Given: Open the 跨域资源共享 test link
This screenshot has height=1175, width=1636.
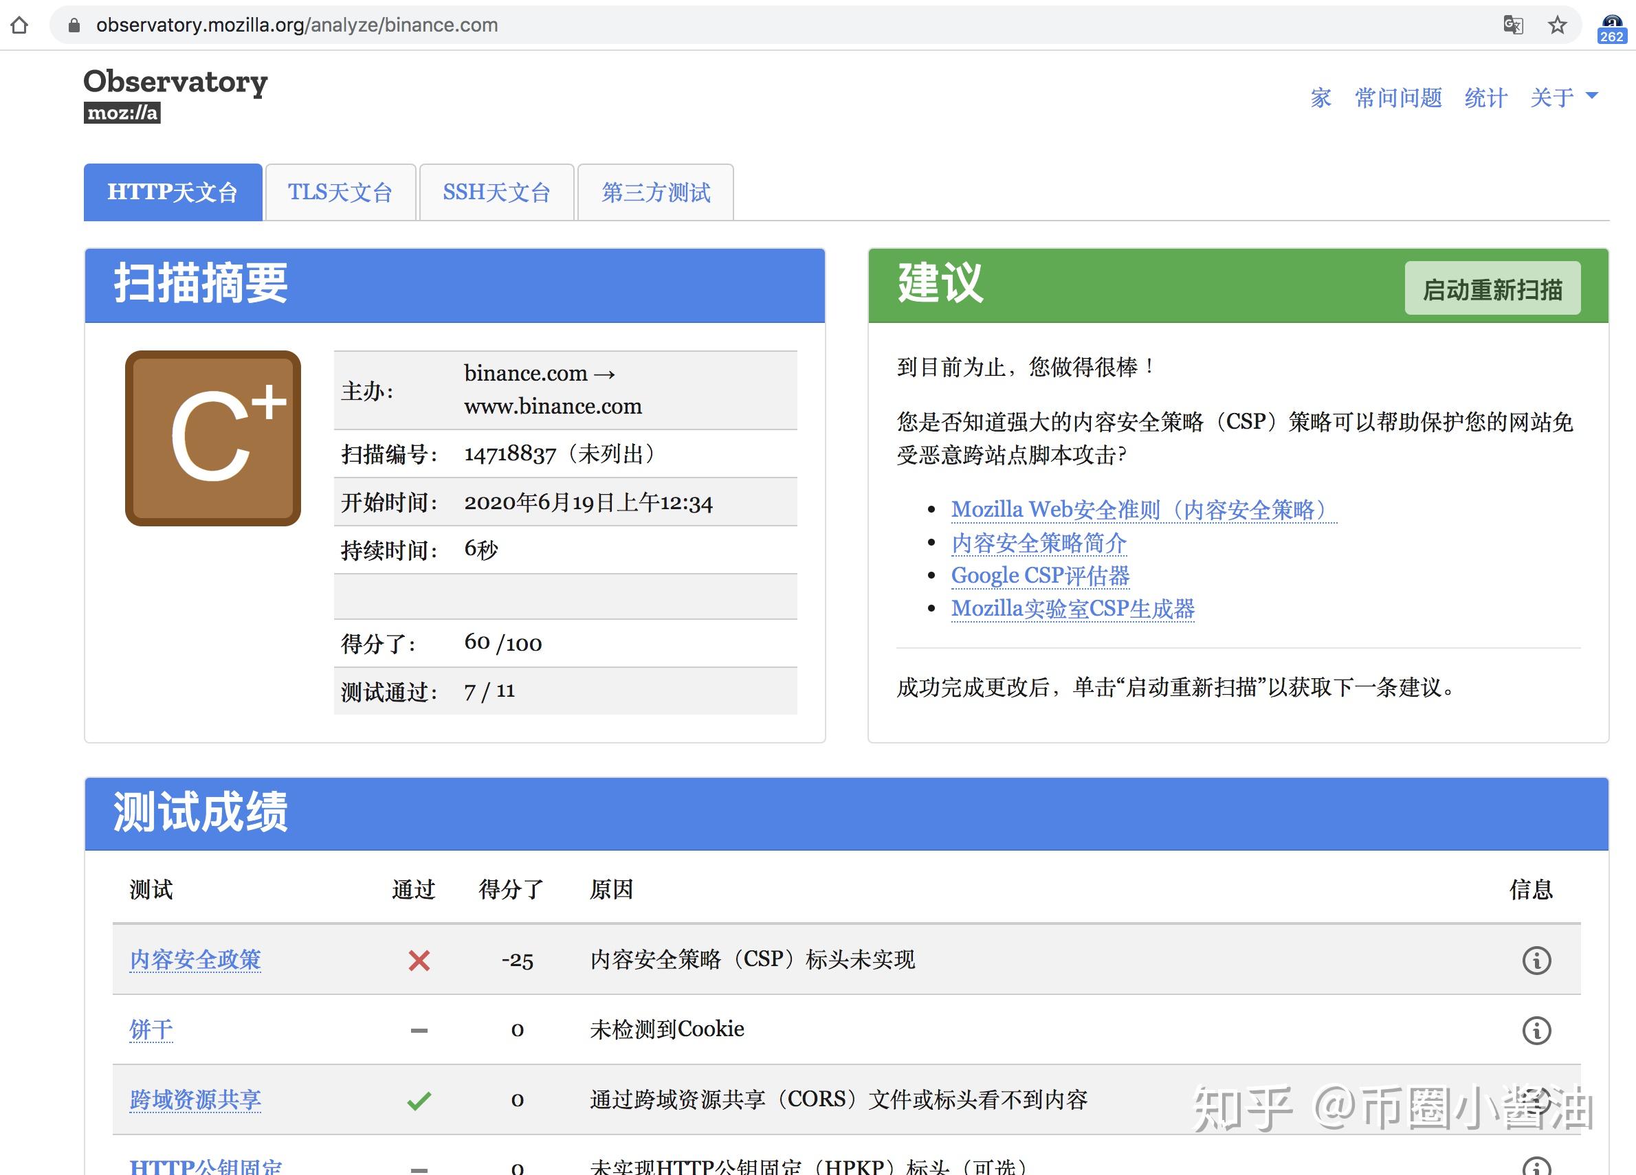Looking at the screenshot, I should coord(195,1099).
